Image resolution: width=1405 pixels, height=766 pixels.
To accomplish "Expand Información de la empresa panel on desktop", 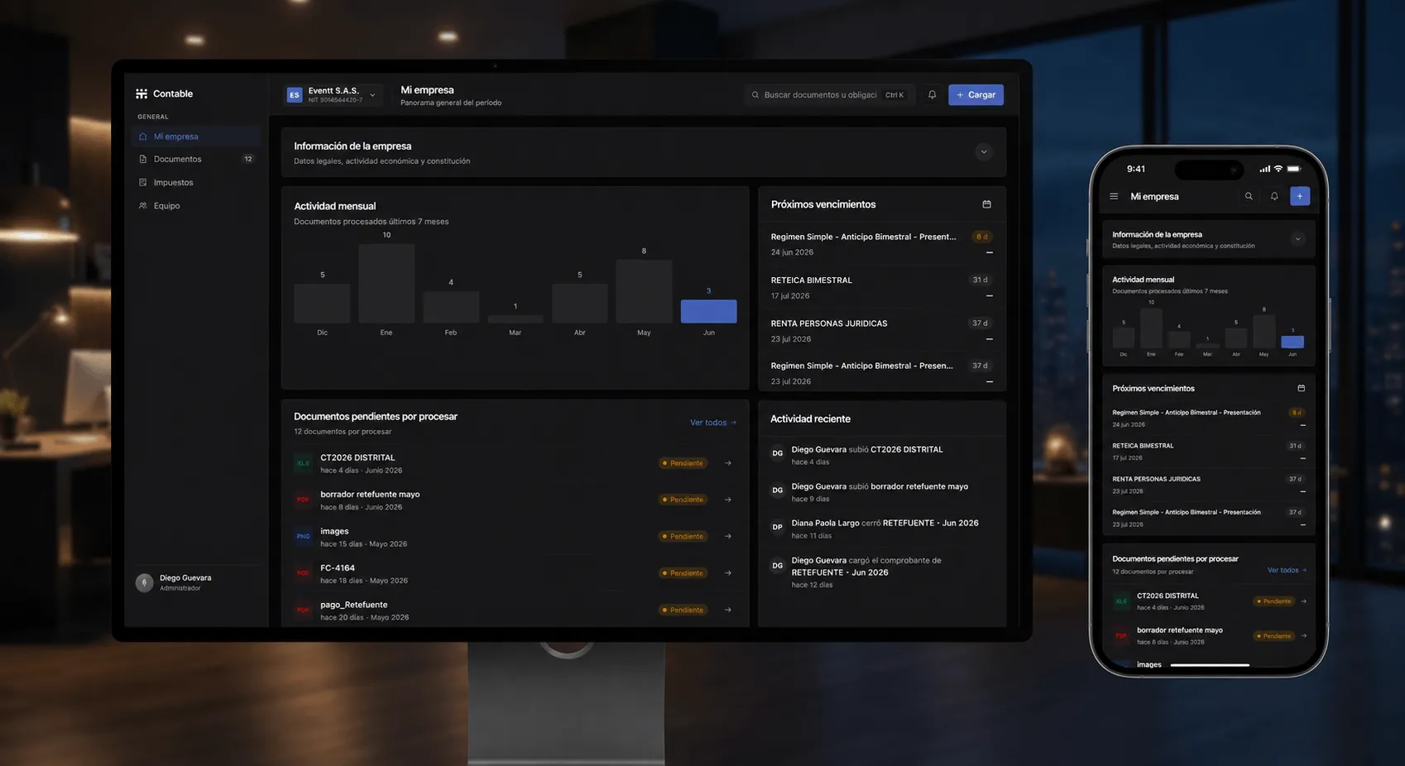I will (983, 152).
